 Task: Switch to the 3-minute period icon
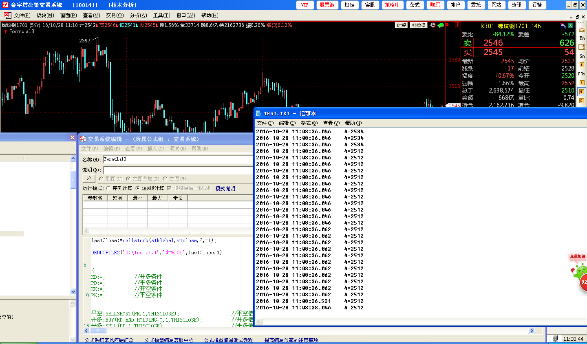click(582, 83)
